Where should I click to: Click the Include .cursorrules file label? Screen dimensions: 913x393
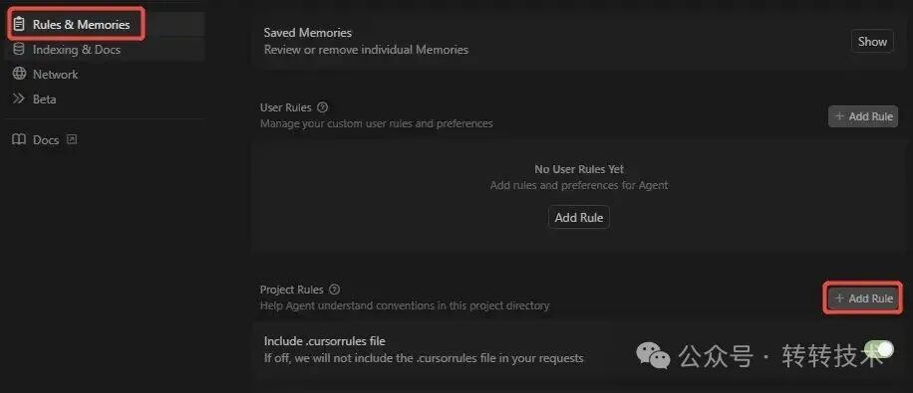coord(324,340)
